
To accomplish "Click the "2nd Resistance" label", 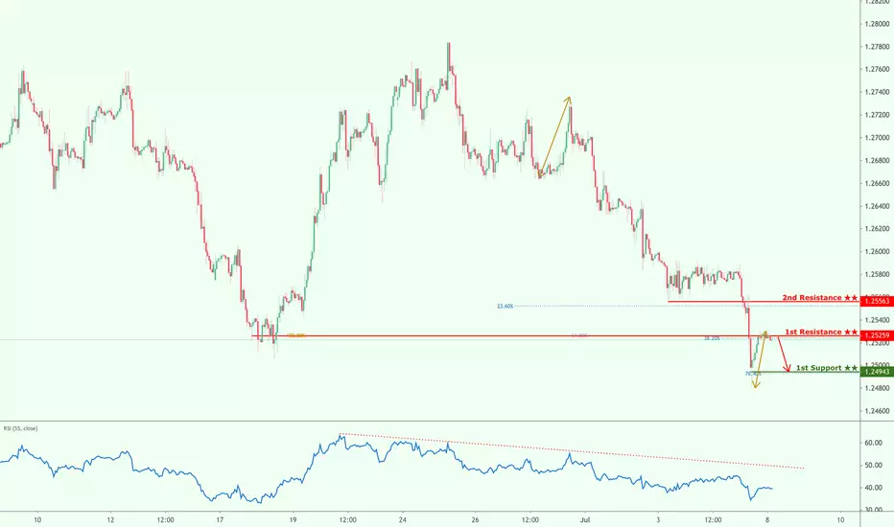I will coord(819,297).
